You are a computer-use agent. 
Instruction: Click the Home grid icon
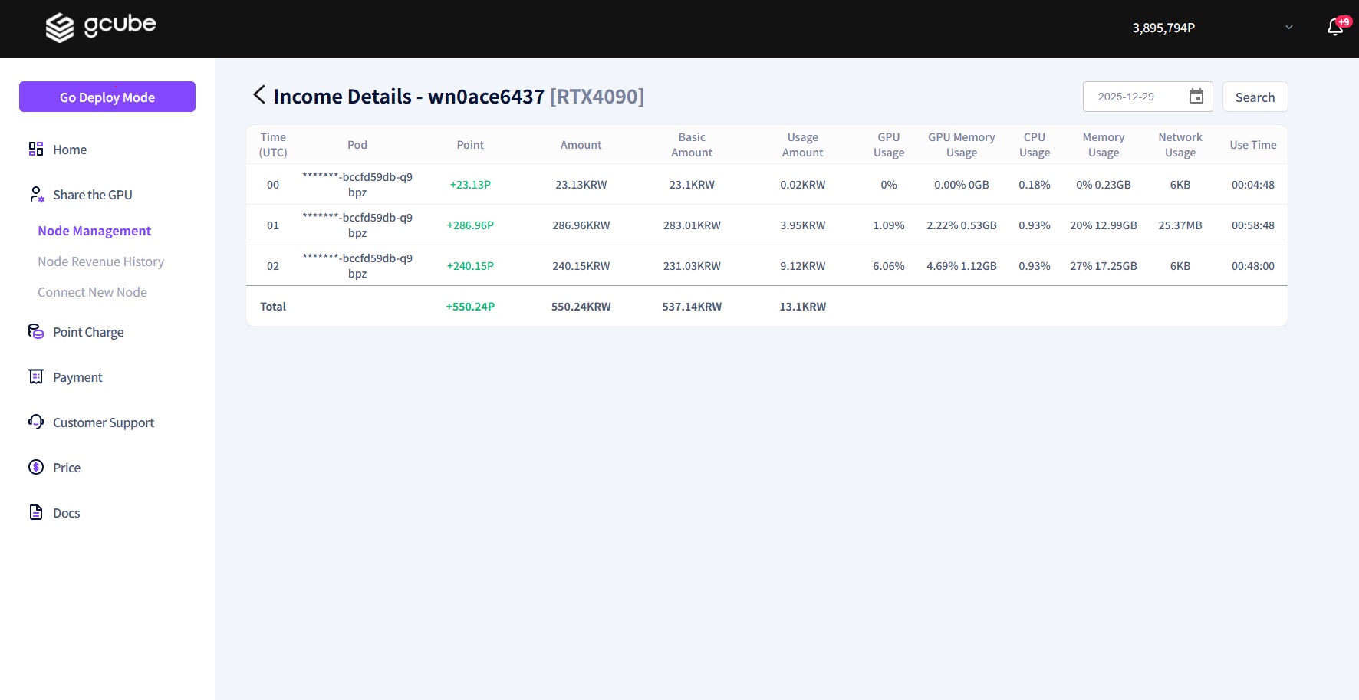click(36, 149)
